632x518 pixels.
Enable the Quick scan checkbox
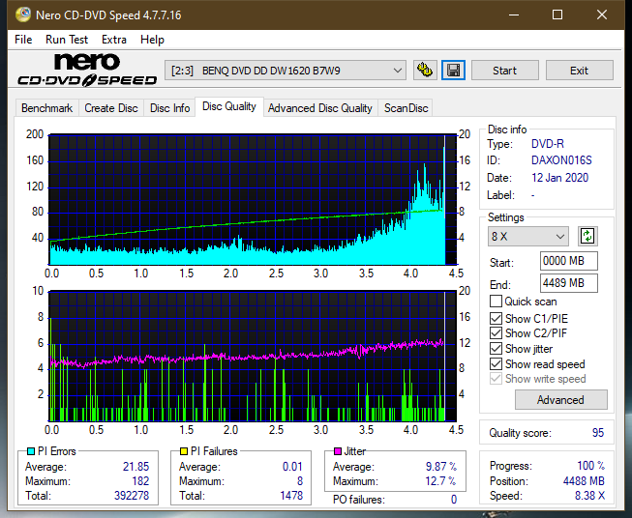[x=497, y=302]
